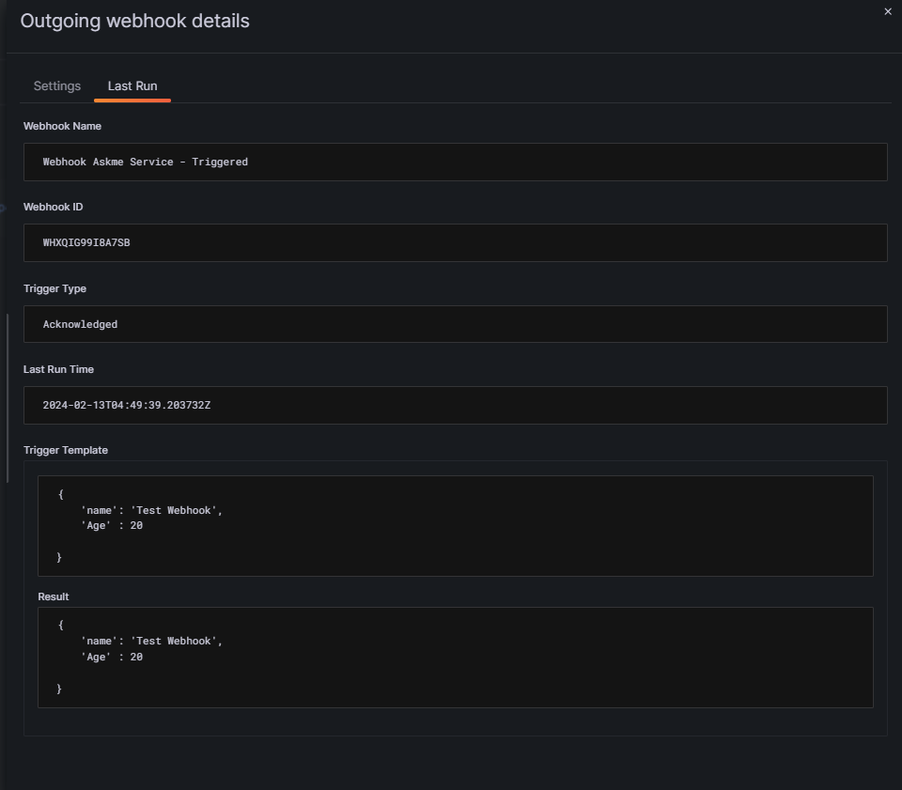The width and height of the screenshot is (902, 790).
Task: Click the "Webhook Name" label
Action: coord(62,126)
